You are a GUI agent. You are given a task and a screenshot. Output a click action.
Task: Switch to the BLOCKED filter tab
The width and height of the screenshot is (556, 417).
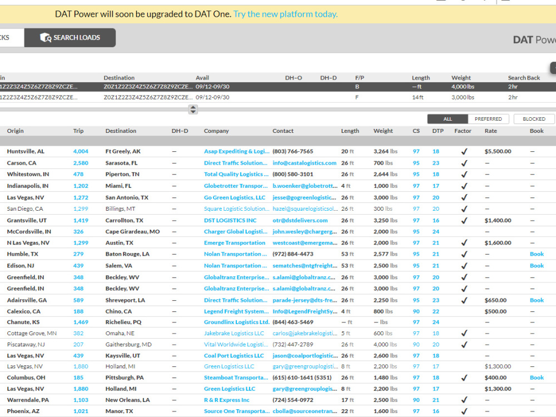(534, 119)
